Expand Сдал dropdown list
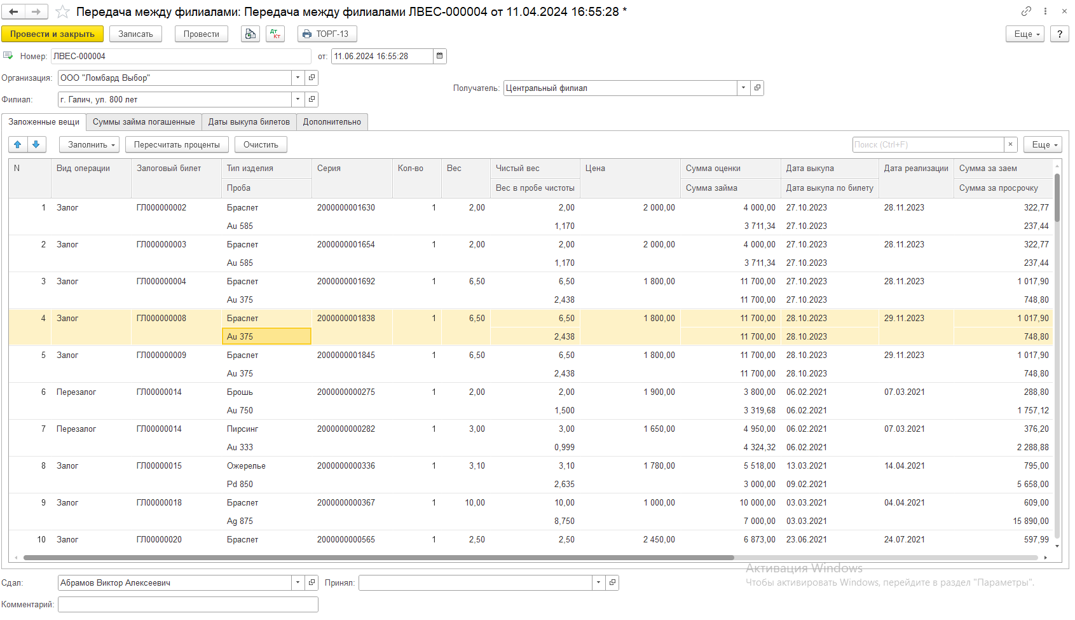The image size is (1075, 620). pyautogui.click(x=298, y=582)
